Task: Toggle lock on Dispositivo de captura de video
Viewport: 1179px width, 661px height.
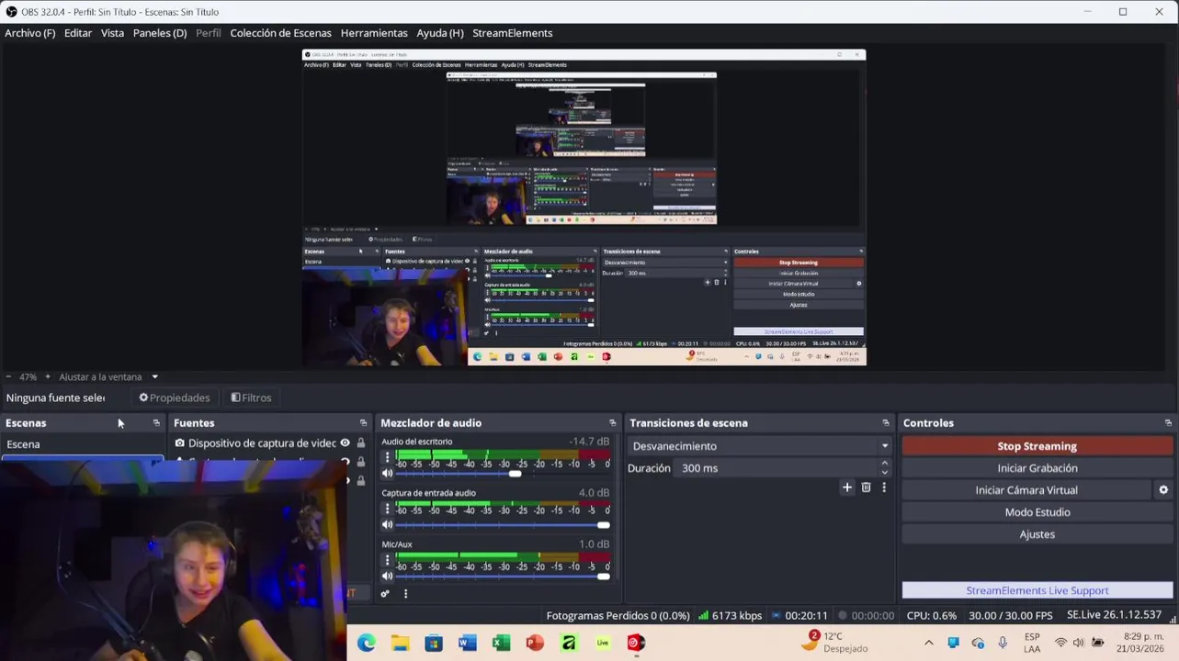Action: coord(361,443)
